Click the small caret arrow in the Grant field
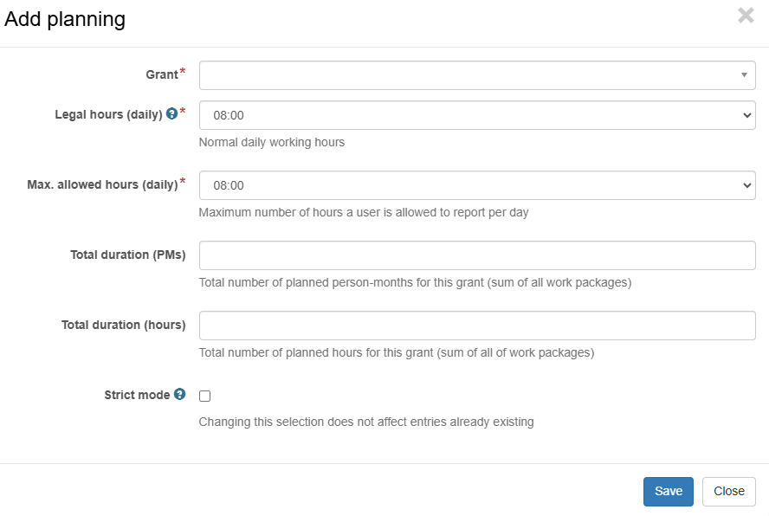 744,75
